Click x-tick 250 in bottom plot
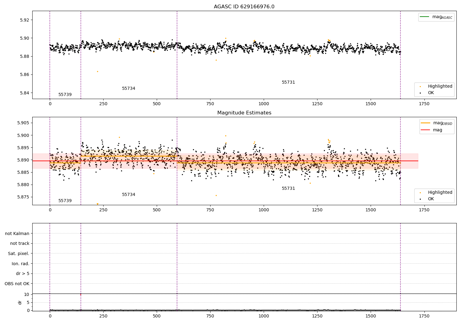 pos(103,316)
